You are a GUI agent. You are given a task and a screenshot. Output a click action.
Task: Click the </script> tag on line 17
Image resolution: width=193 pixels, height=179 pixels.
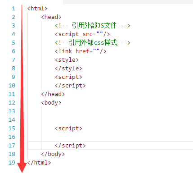click(70, 146)
